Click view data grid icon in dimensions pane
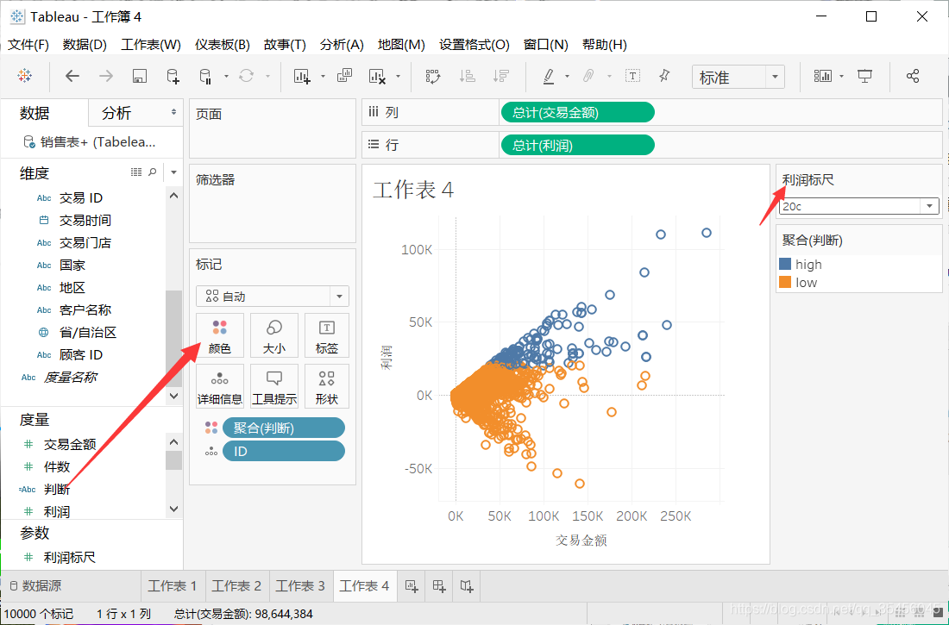Screen dimensions: 949x625 pyautogui.click(x=136, y=172)
